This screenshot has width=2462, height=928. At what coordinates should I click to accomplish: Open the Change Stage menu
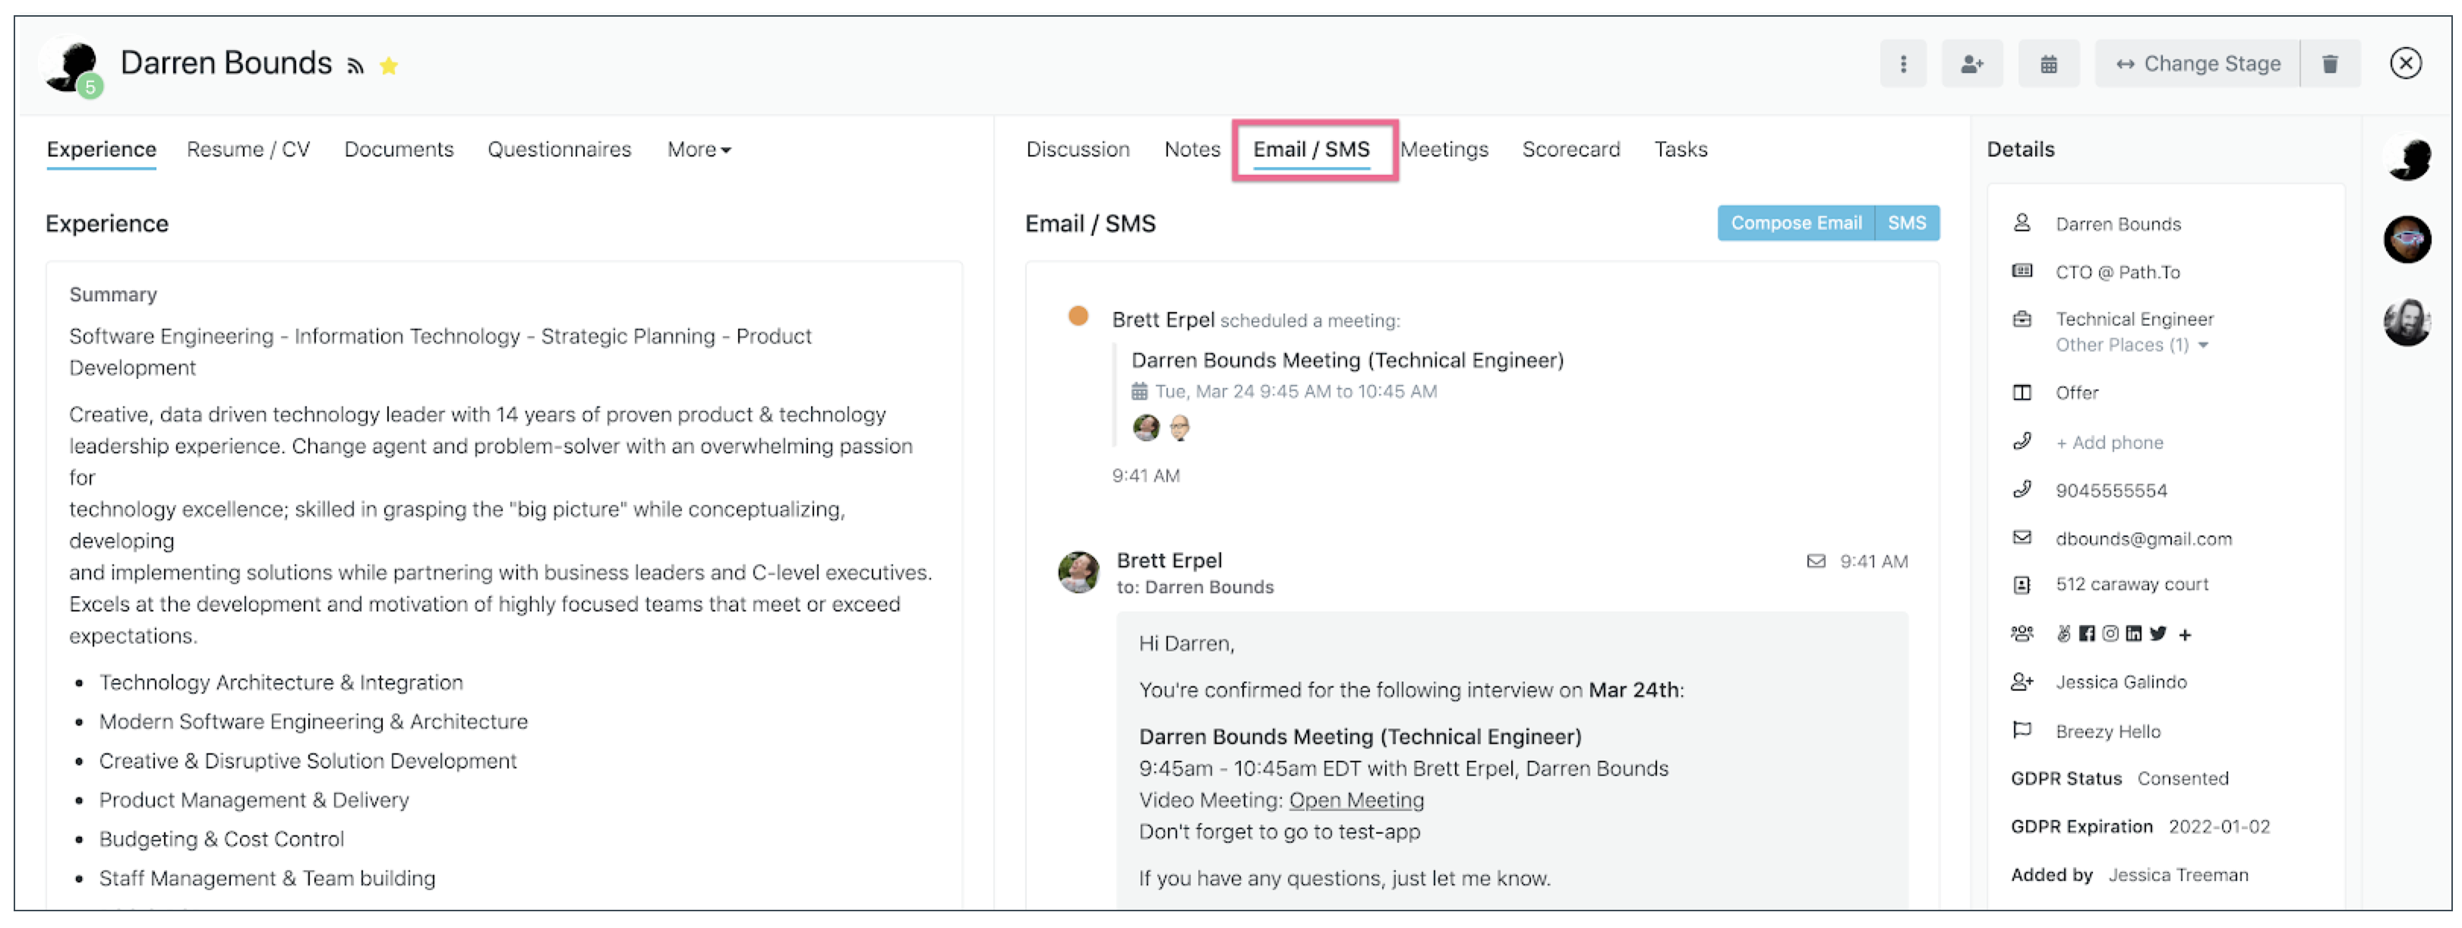click(2197, 64)
